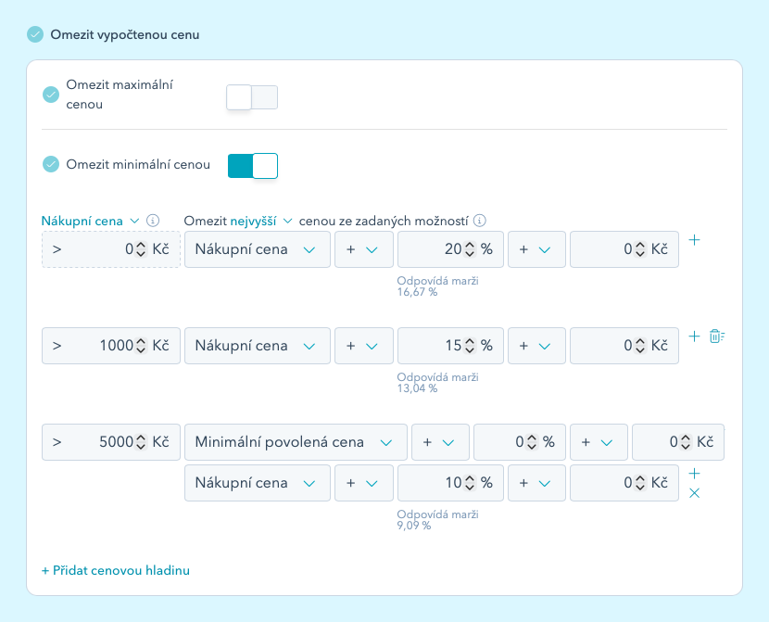Add option with plus icon in 5000 Kč tier
The image size is (769, 622).
click(694, 474)
